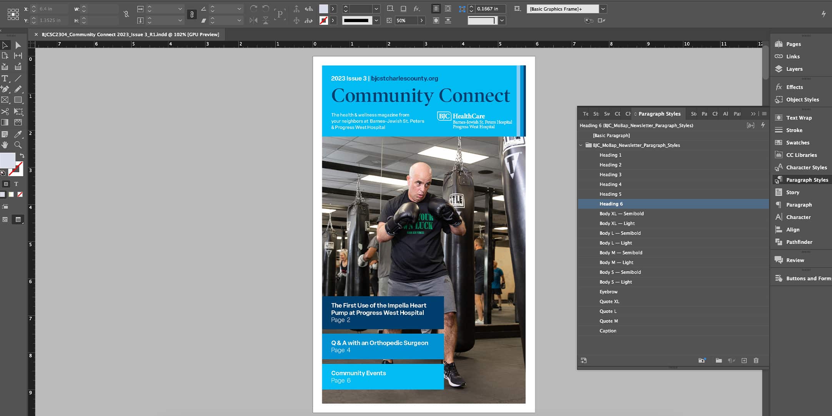The height and width of the screenshot is (416, 832).
Task: Open the Swatches panel from the dock
Action: click(797, 143)
